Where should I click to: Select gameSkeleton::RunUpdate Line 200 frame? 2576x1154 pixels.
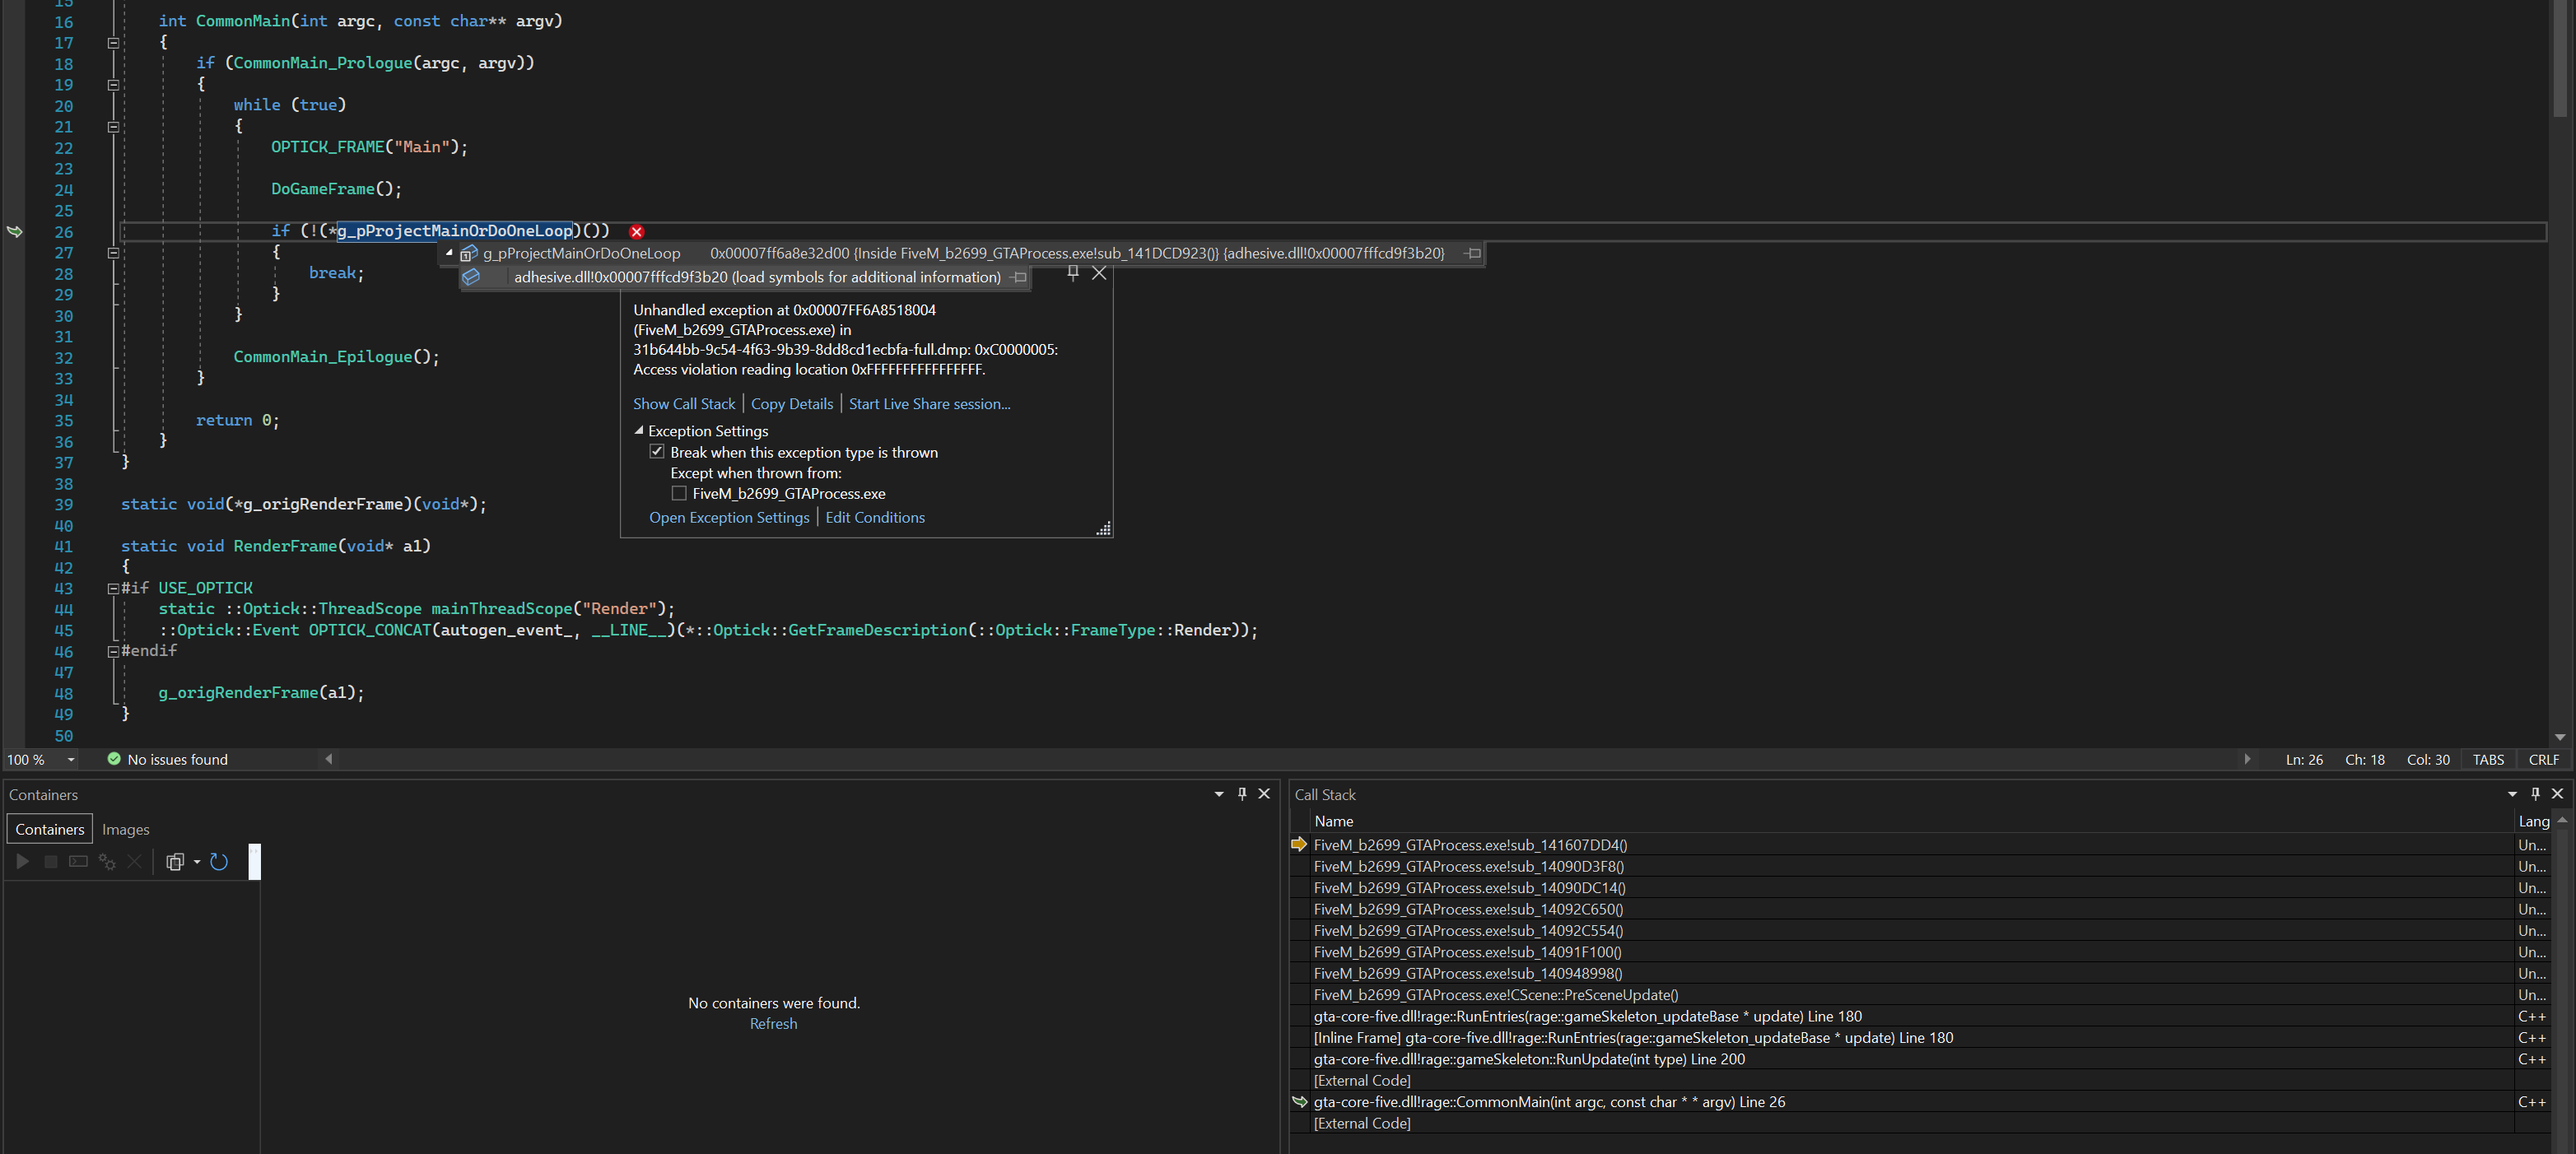coord(1911,1059)
